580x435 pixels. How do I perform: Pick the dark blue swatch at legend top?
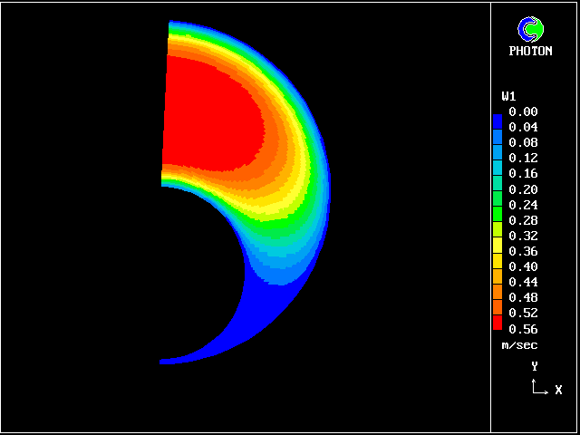coord(497,119)
